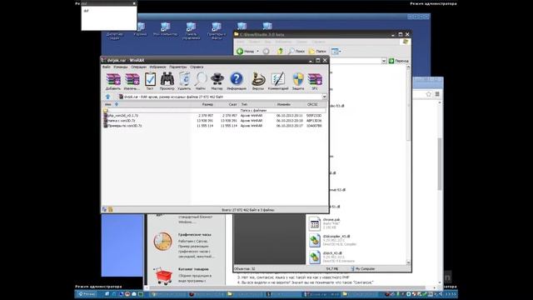Select d3dcompiler_43.dll in Explorer
The height and width of the screenshot is (300, 533).
(332, 241)
